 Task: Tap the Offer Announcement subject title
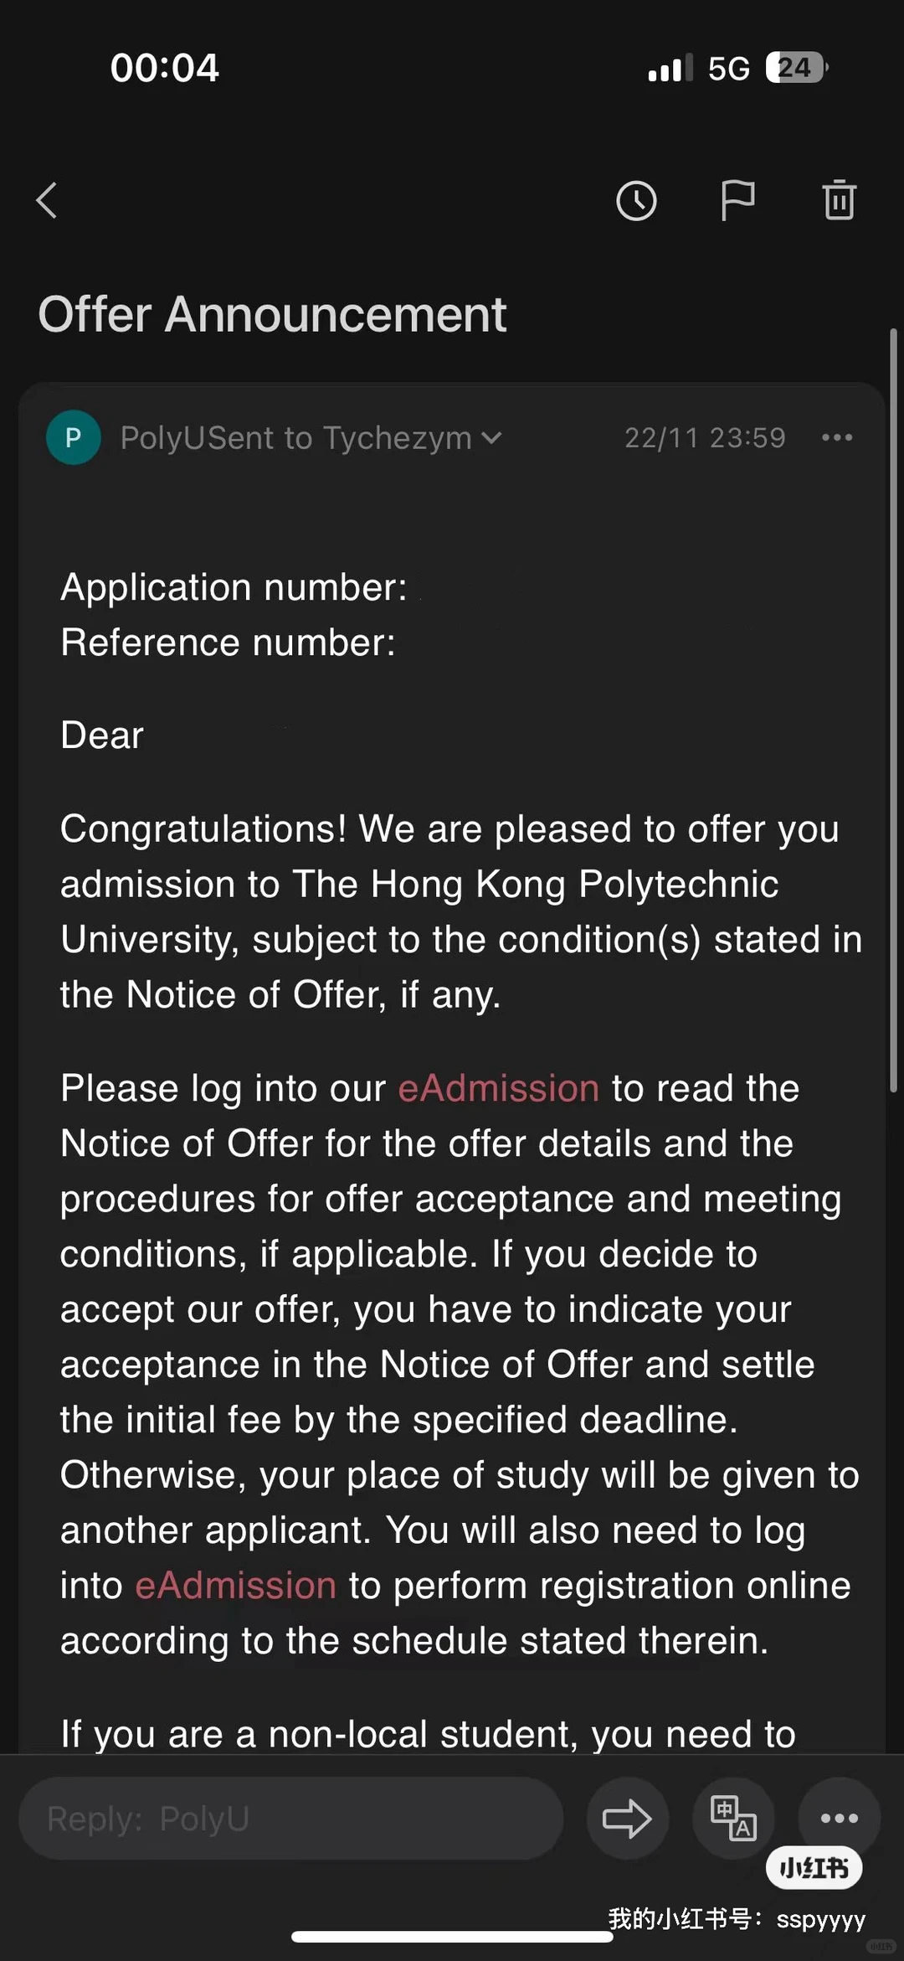click(272, 315)
